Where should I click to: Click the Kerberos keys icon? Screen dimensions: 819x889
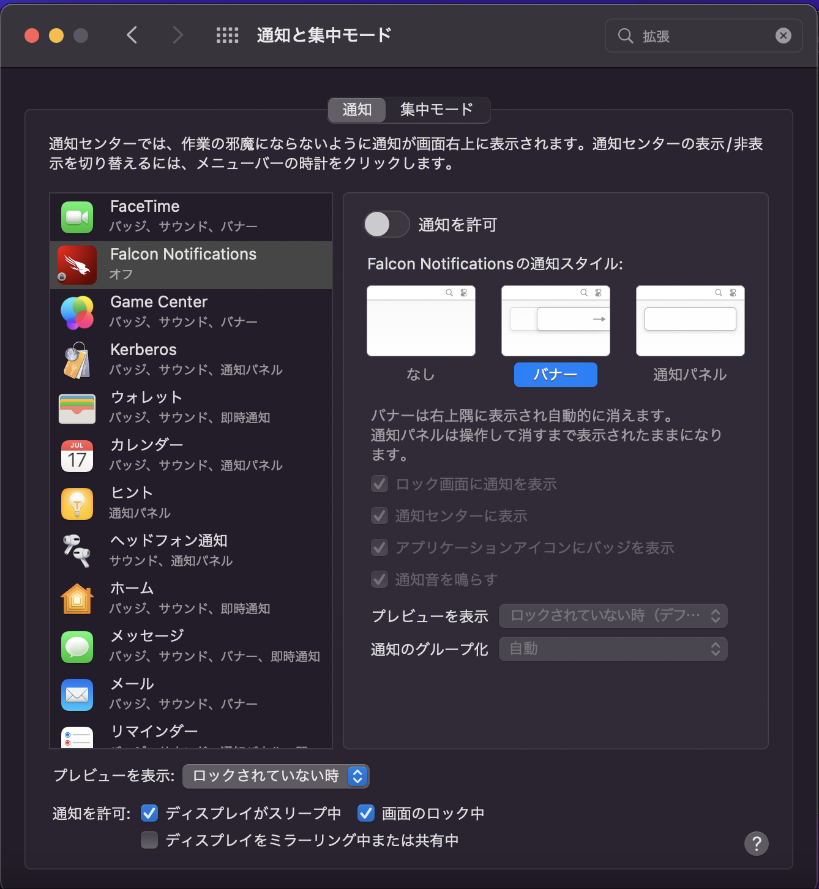[x=77, y=361]
